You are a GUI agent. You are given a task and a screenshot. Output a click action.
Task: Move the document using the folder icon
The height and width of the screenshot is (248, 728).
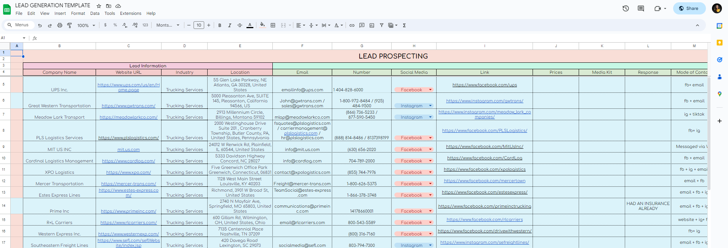[109, 6]
